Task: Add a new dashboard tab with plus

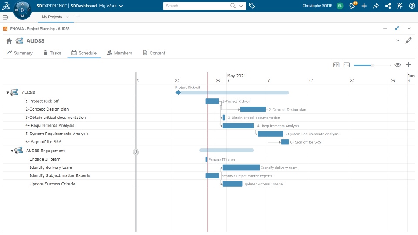Action: 78,17
